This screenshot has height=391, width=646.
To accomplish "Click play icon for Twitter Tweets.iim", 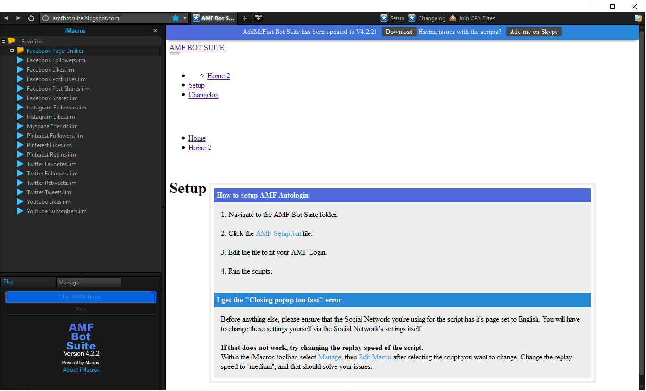I will pos(20,192).
